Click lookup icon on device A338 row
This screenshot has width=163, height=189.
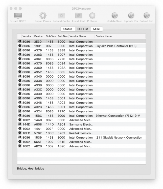pos(20,81)
